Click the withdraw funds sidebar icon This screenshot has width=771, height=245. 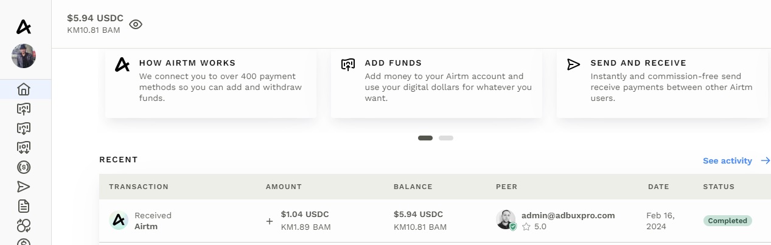pyautogui.click(x=24, y=128)
